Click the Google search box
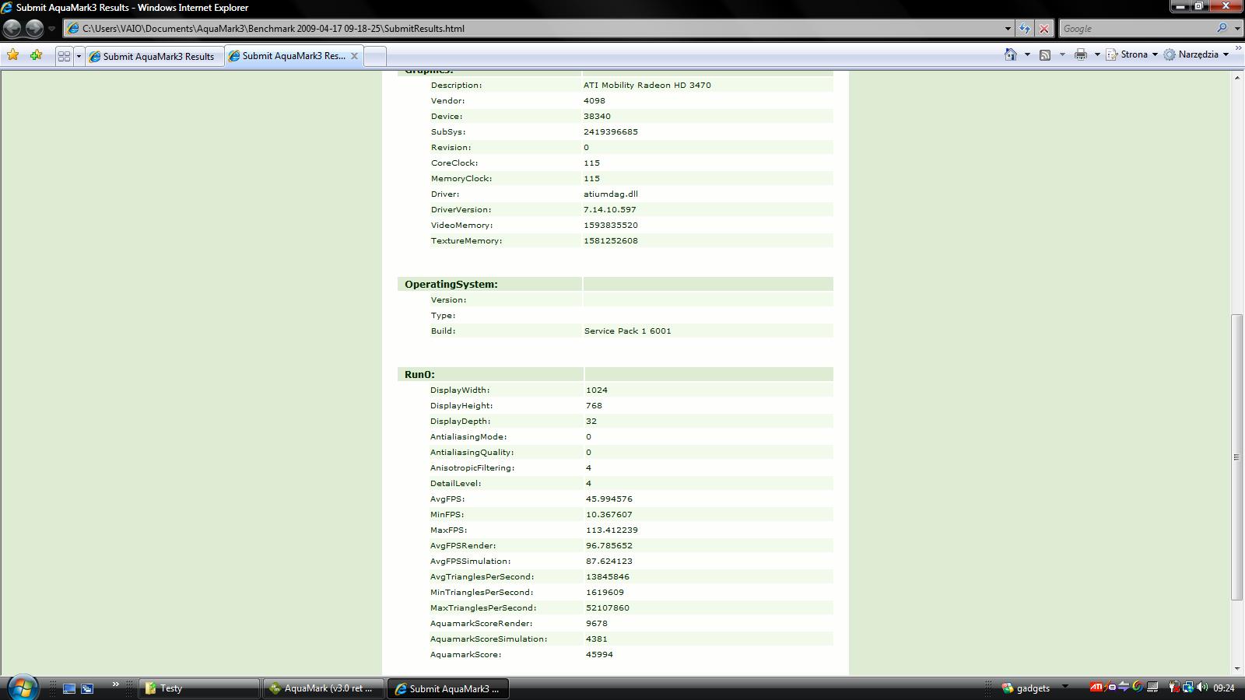The width and height of the screenshot is (1245, 700). 1136,29
